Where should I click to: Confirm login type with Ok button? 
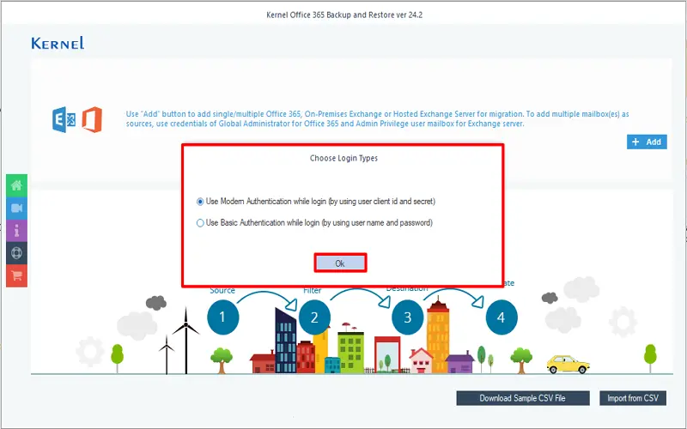click(x=340, y=263)
